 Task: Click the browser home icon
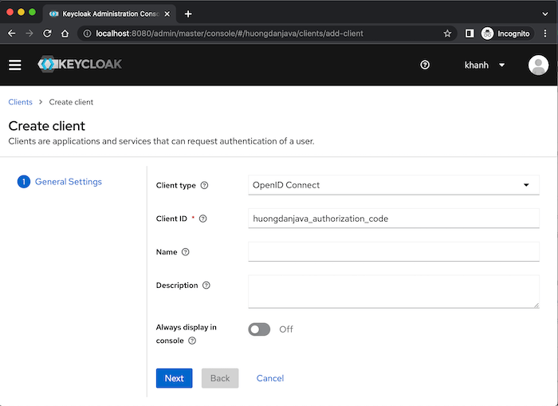coord(65,34)
